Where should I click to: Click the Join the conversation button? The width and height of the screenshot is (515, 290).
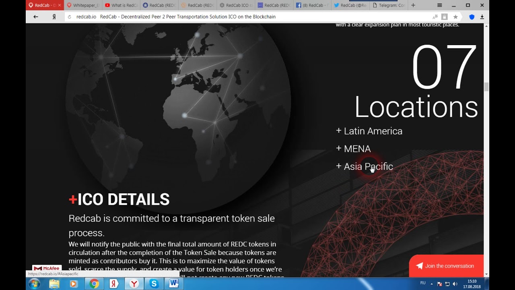click(x=446, y=266)
